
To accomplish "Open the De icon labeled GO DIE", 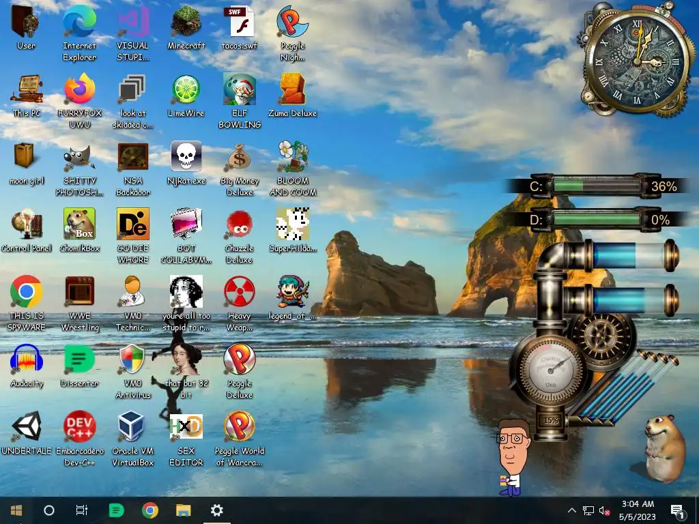I will (x=132, y=224).
